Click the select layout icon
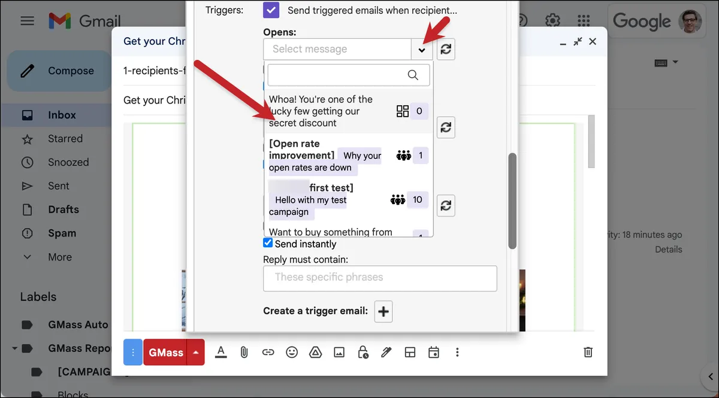The height and width of the screenshot is (398, 719). click(x=410, y=352)
